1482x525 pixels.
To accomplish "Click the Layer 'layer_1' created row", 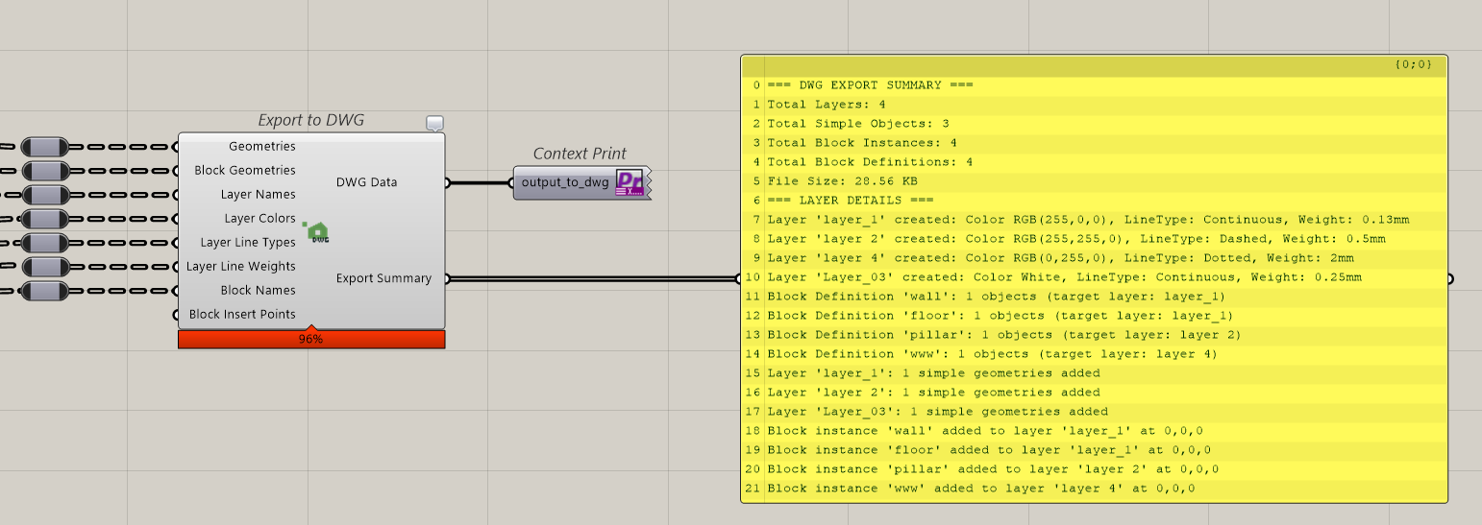I will point(1095,220).
